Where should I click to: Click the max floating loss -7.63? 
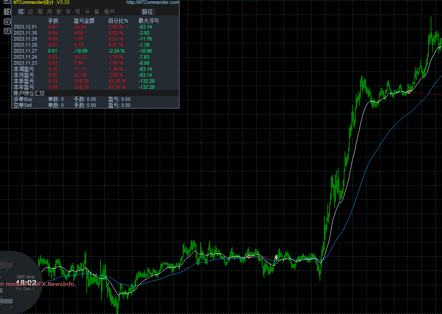click(144, 57)
